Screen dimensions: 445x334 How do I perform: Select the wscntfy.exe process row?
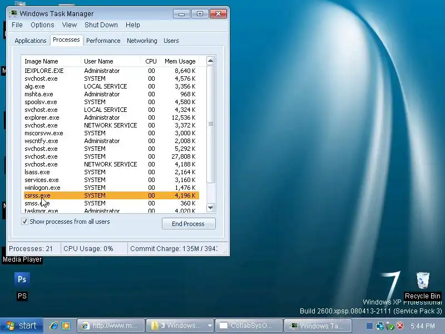coord(111,141)
